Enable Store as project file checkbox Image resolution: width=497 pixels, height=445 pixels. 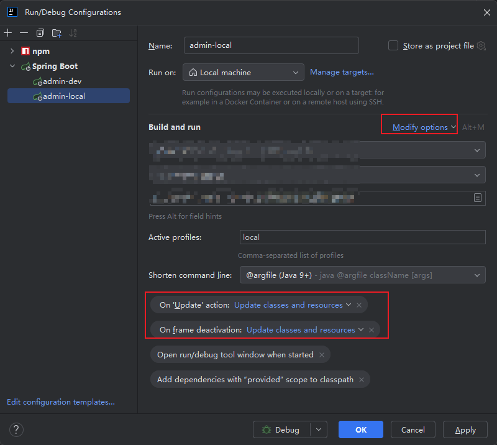pos(393,45)
